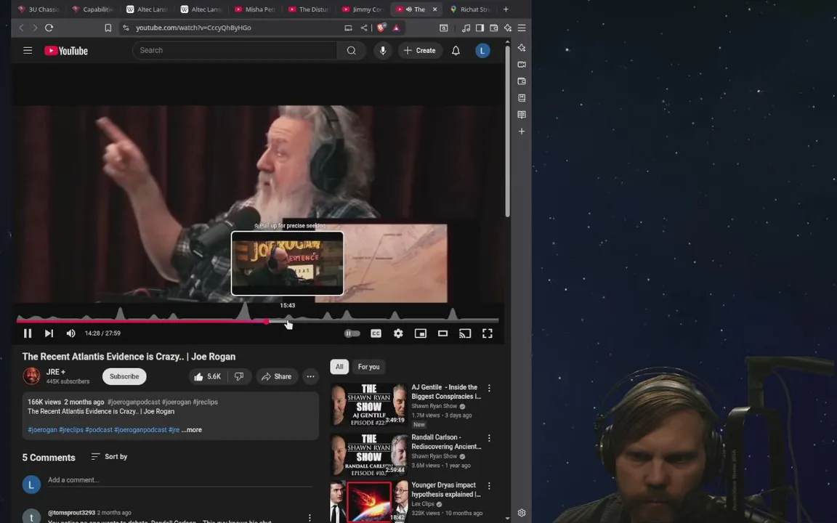837x523 pixels.
Task: Open a new browser tab
Action: pos(506,9)
